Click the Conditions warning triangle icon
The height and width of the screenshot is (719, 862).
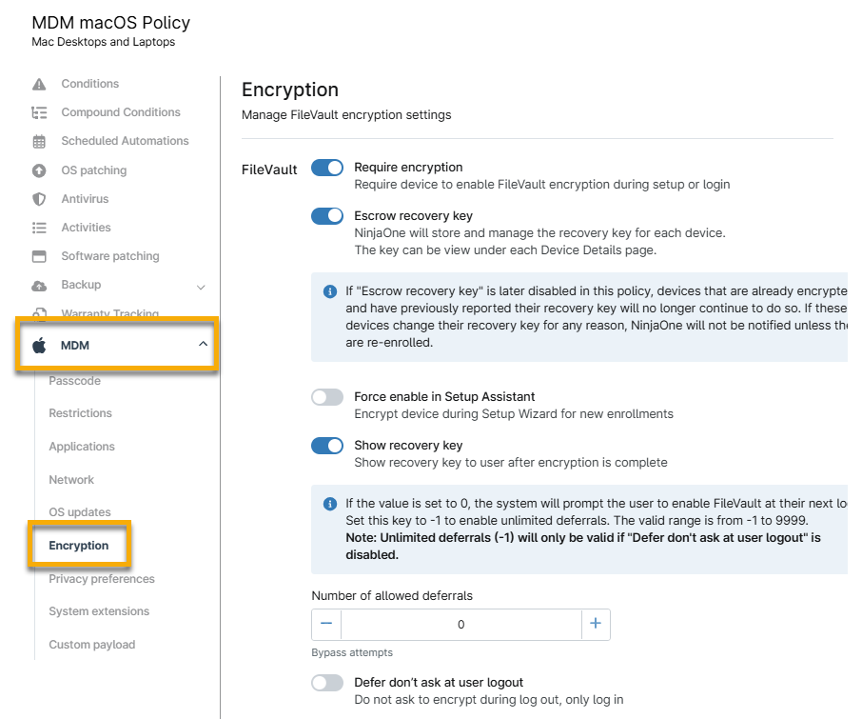(x=39, y=84)
